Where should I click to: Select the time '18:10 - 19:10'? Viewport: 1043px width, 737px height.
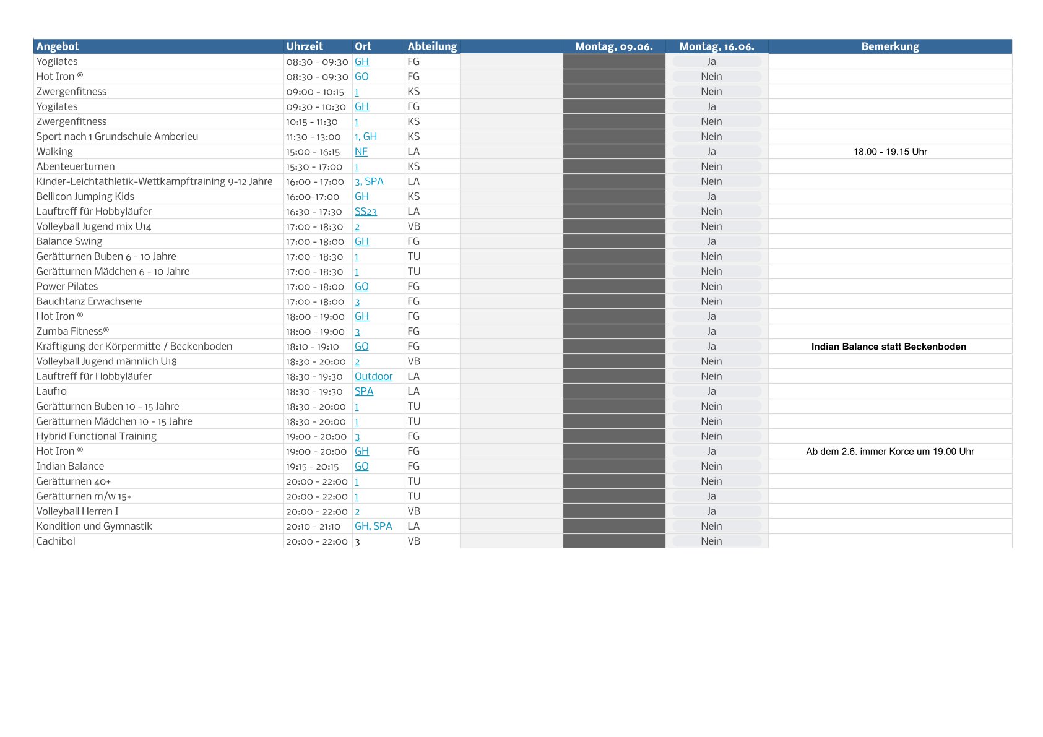tap(313, 347)
